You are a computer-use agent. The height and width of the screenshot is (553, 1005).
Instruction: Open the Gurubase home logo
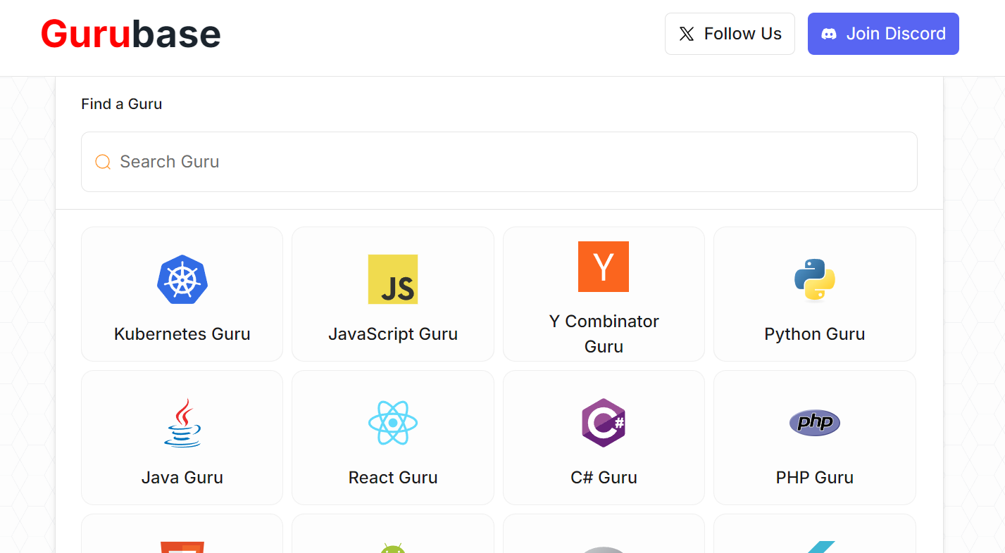[130, 33]
